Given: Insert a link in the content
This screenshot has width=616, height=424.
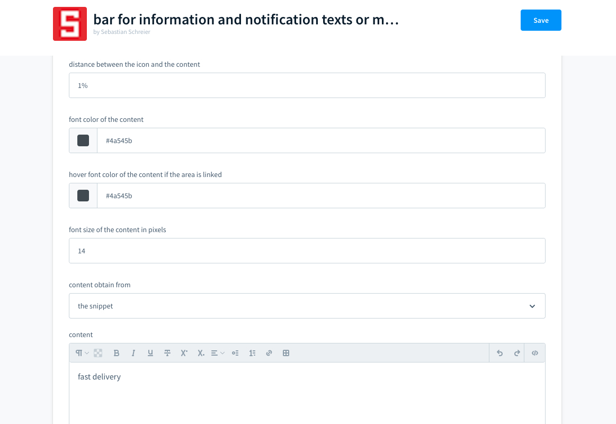Looking at the screenshot, I should [269, 353].
